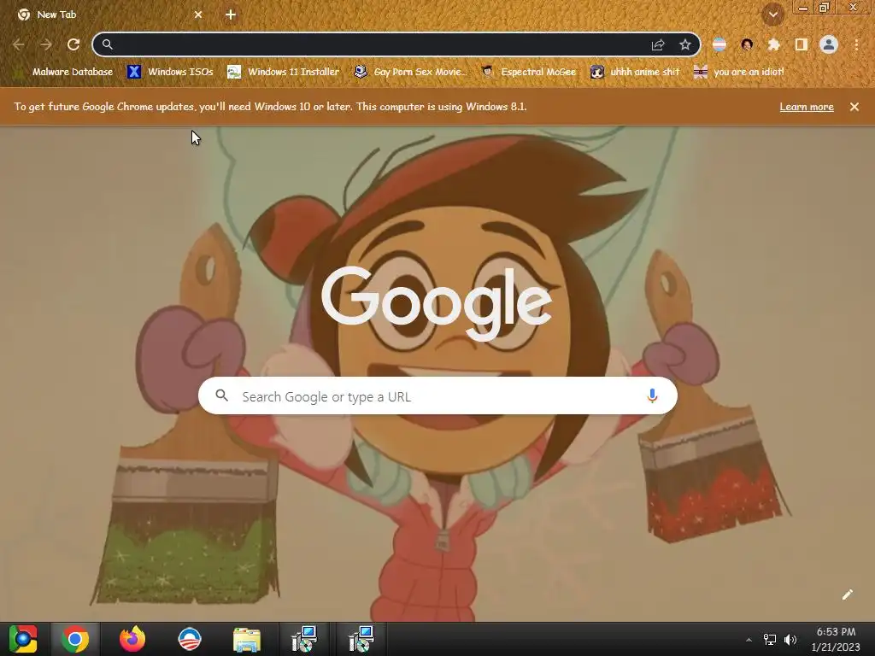Open the second installer taskbar icon
Screen dimensions: 875x656
point(361,639)
